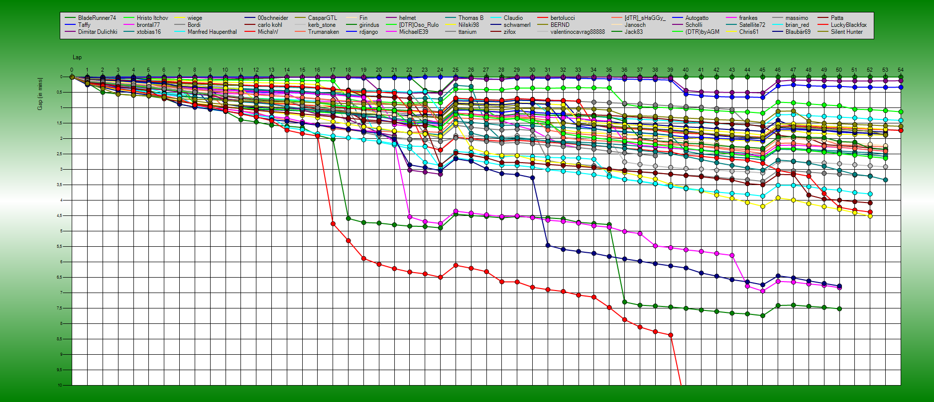This screenshot has height=402, width=934.
Task: Click [DTR]Oso_Rulo in the legend
Action: 419,25
